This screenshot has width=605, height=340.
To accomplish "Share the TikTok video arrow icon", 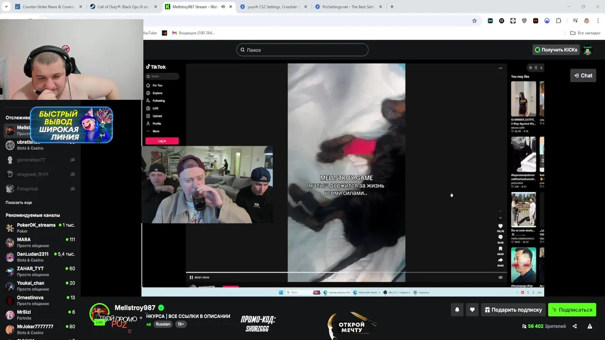I will [x=501, y=260].
